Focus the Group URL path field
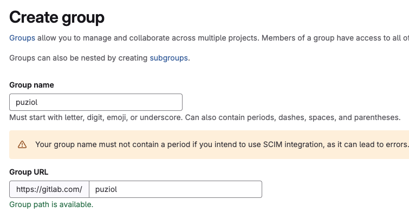 tap(175, 189)
